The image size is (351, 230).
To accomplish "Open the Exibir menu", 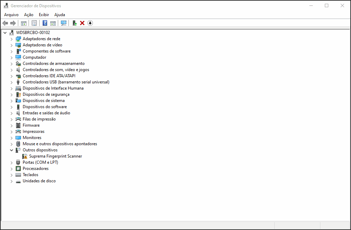I will pos(44,15).
